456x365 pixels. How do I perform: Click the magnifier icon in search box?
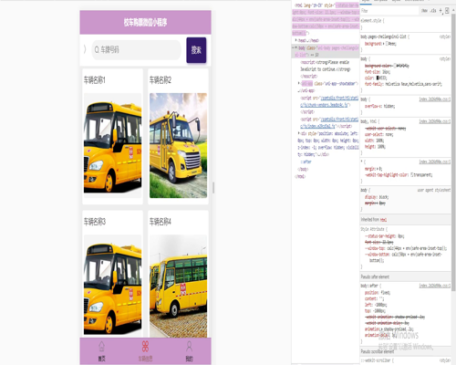pos(97,49)
